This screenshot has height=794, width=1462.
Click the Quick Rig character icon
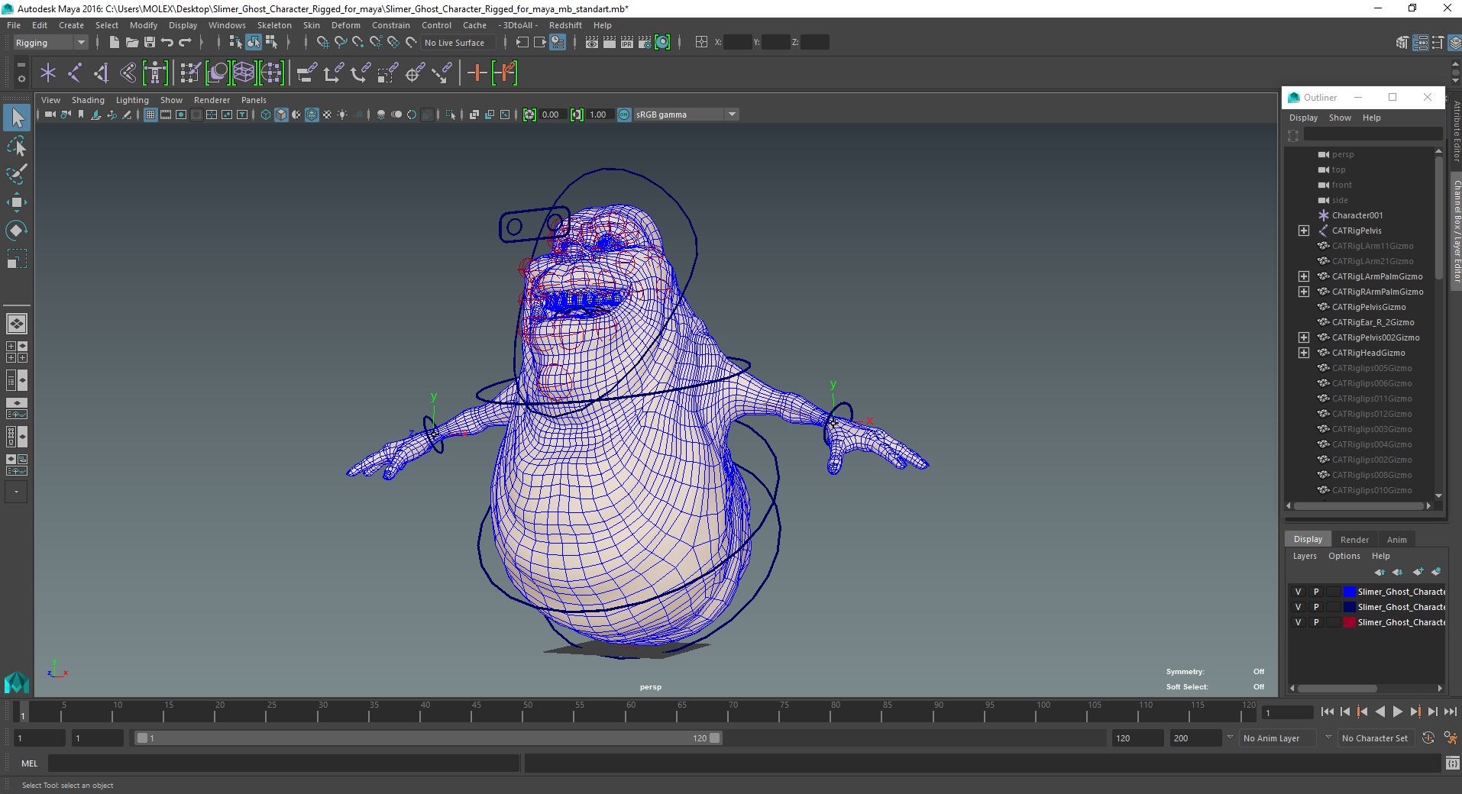click(155, 73)
